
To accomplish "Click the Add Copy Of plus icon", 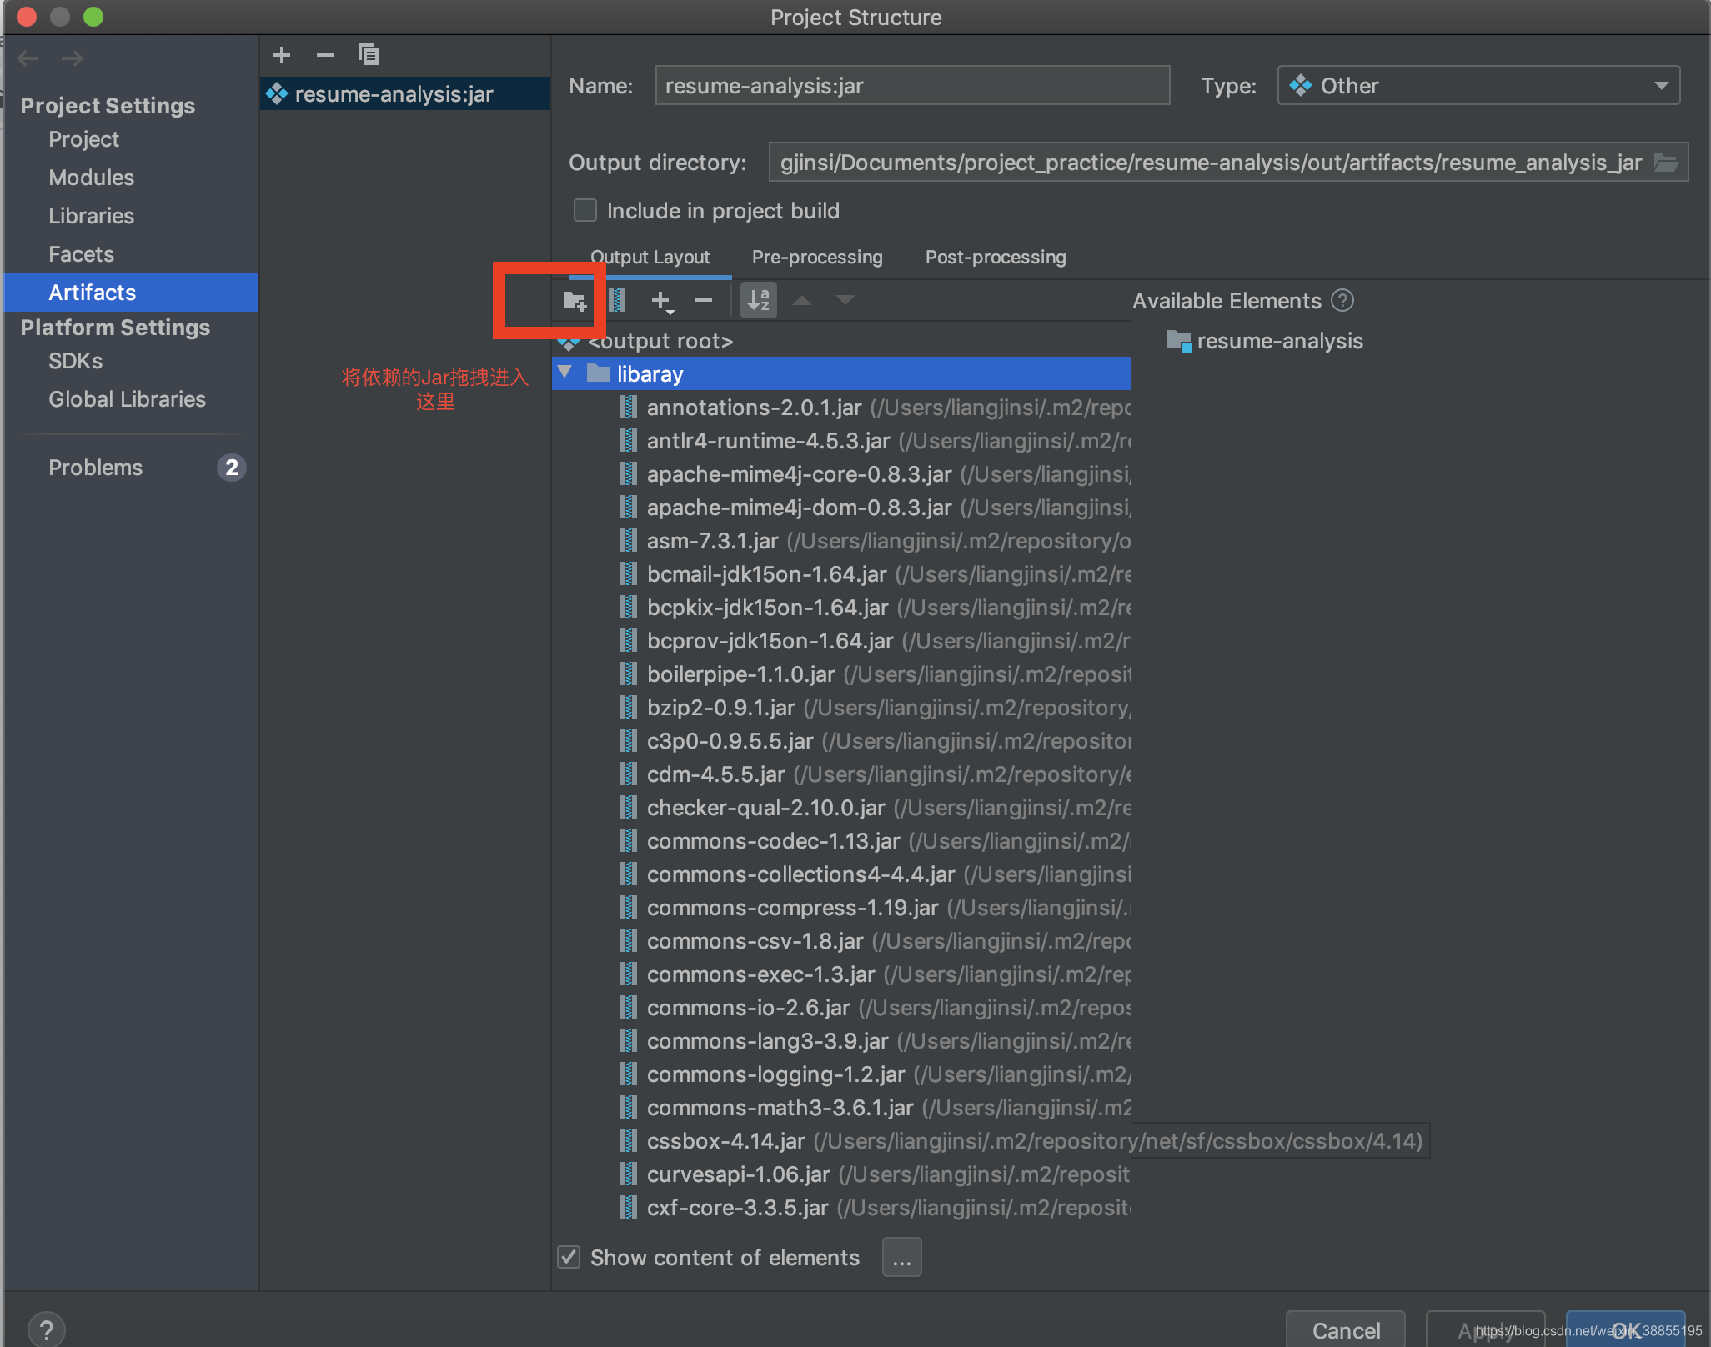I will click(x=661, y=301).
